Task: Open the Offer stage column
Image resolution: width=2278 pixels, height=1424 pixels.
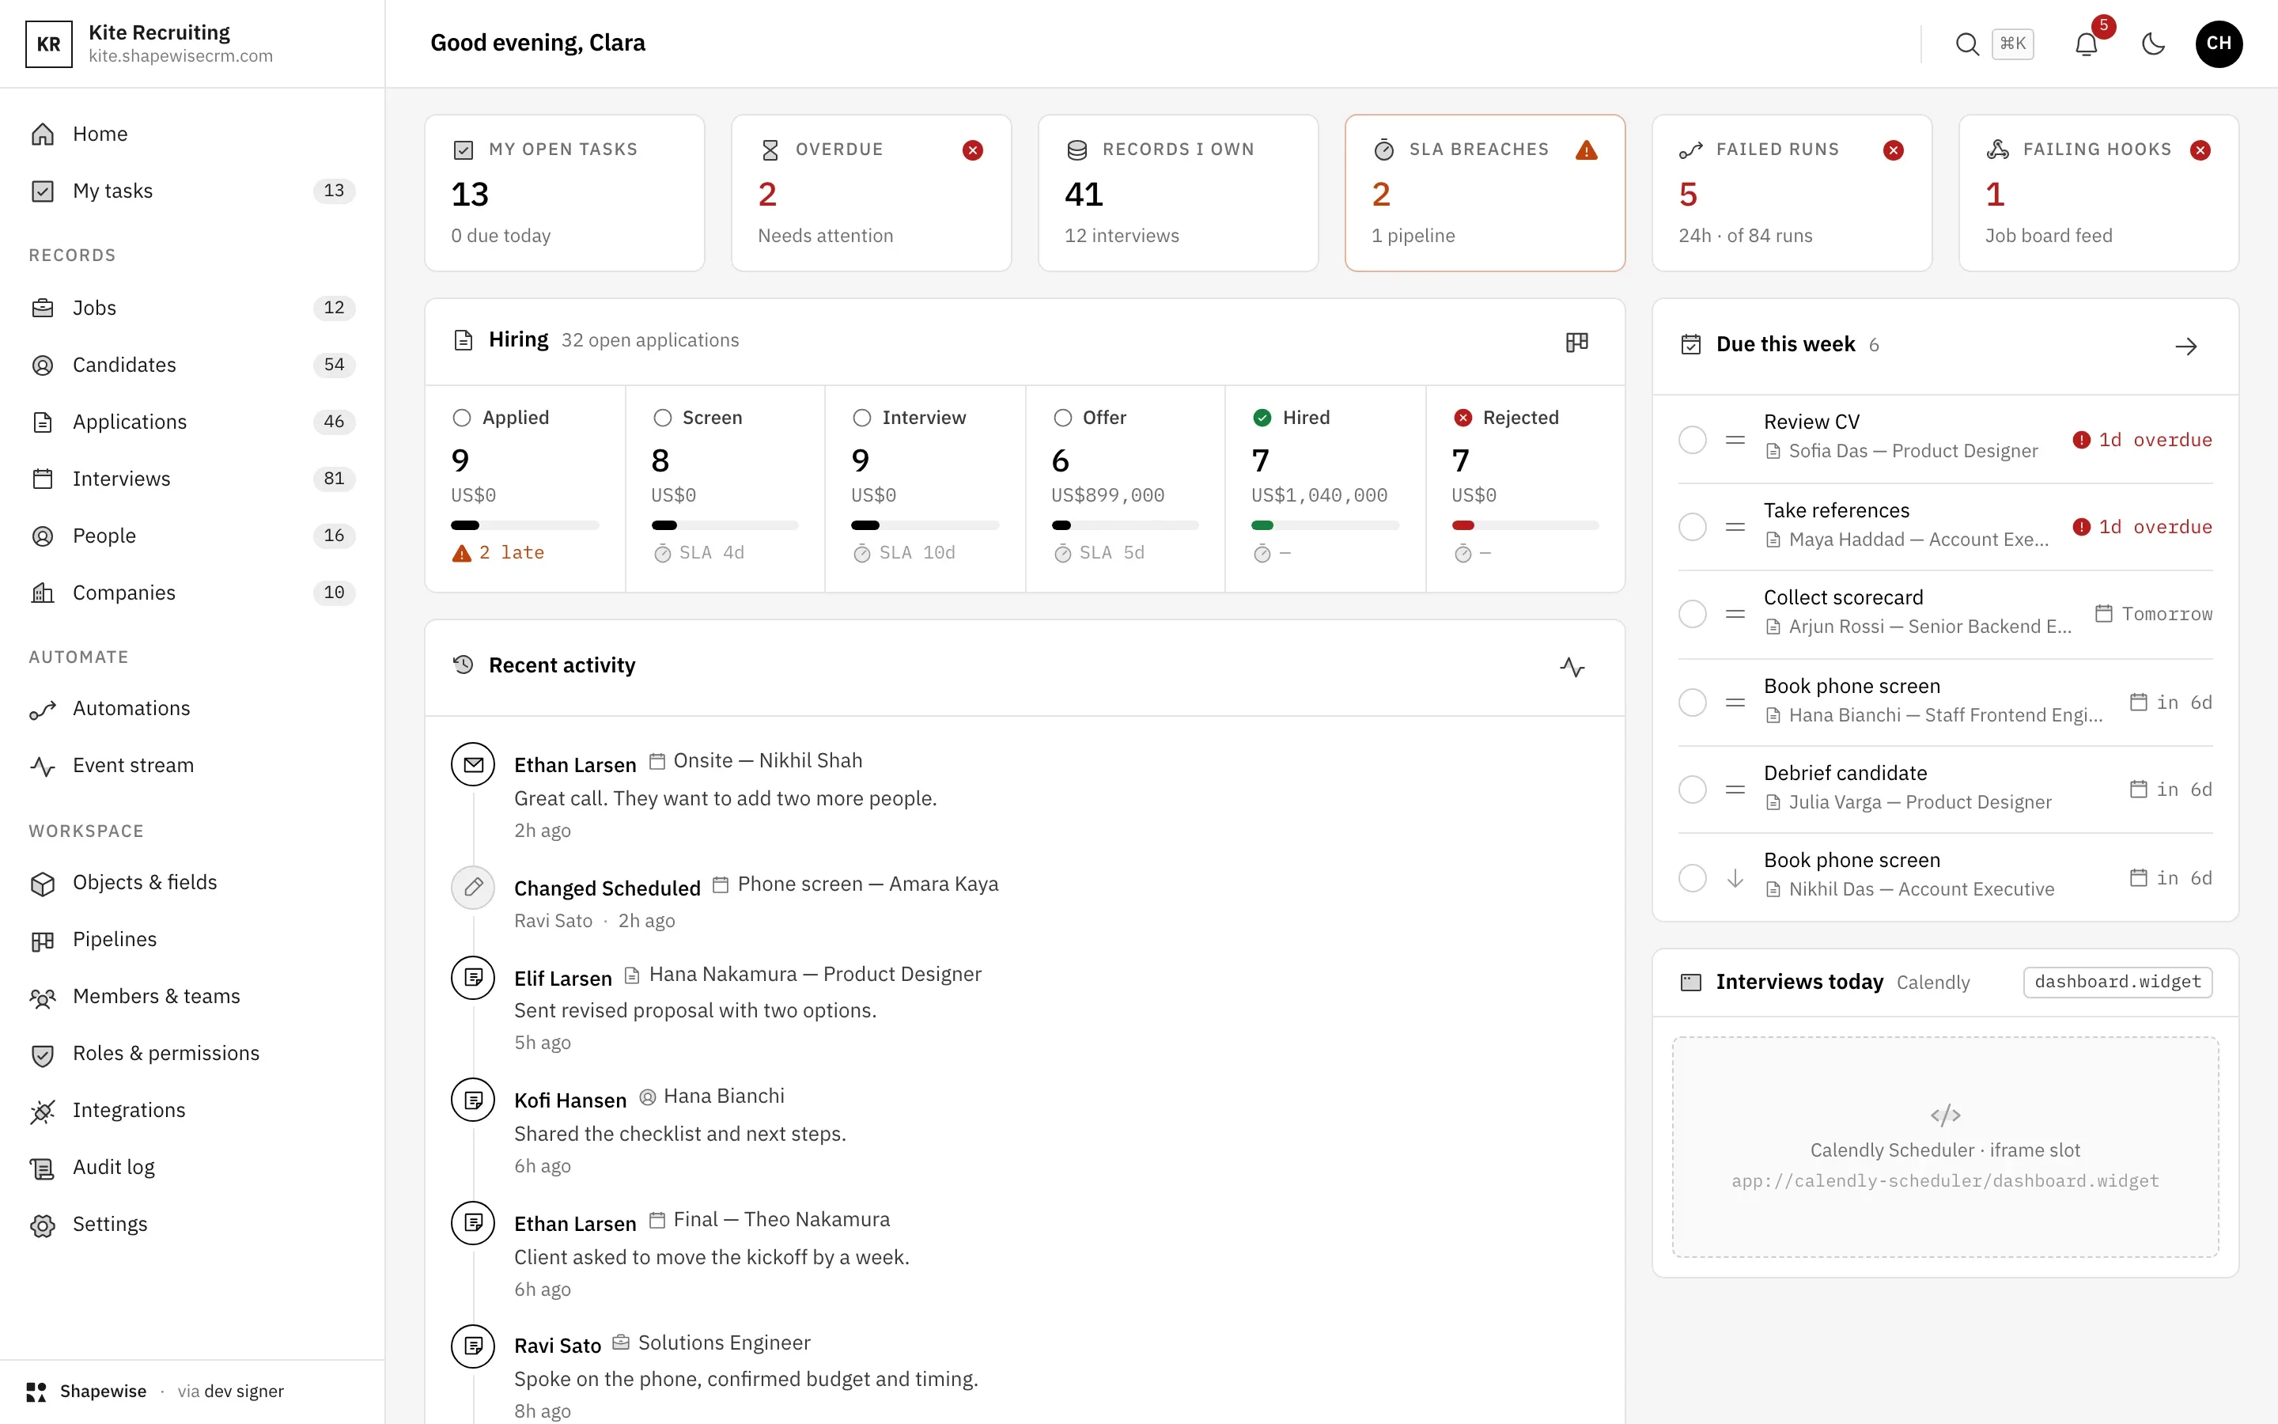Action: (1125, 488)
